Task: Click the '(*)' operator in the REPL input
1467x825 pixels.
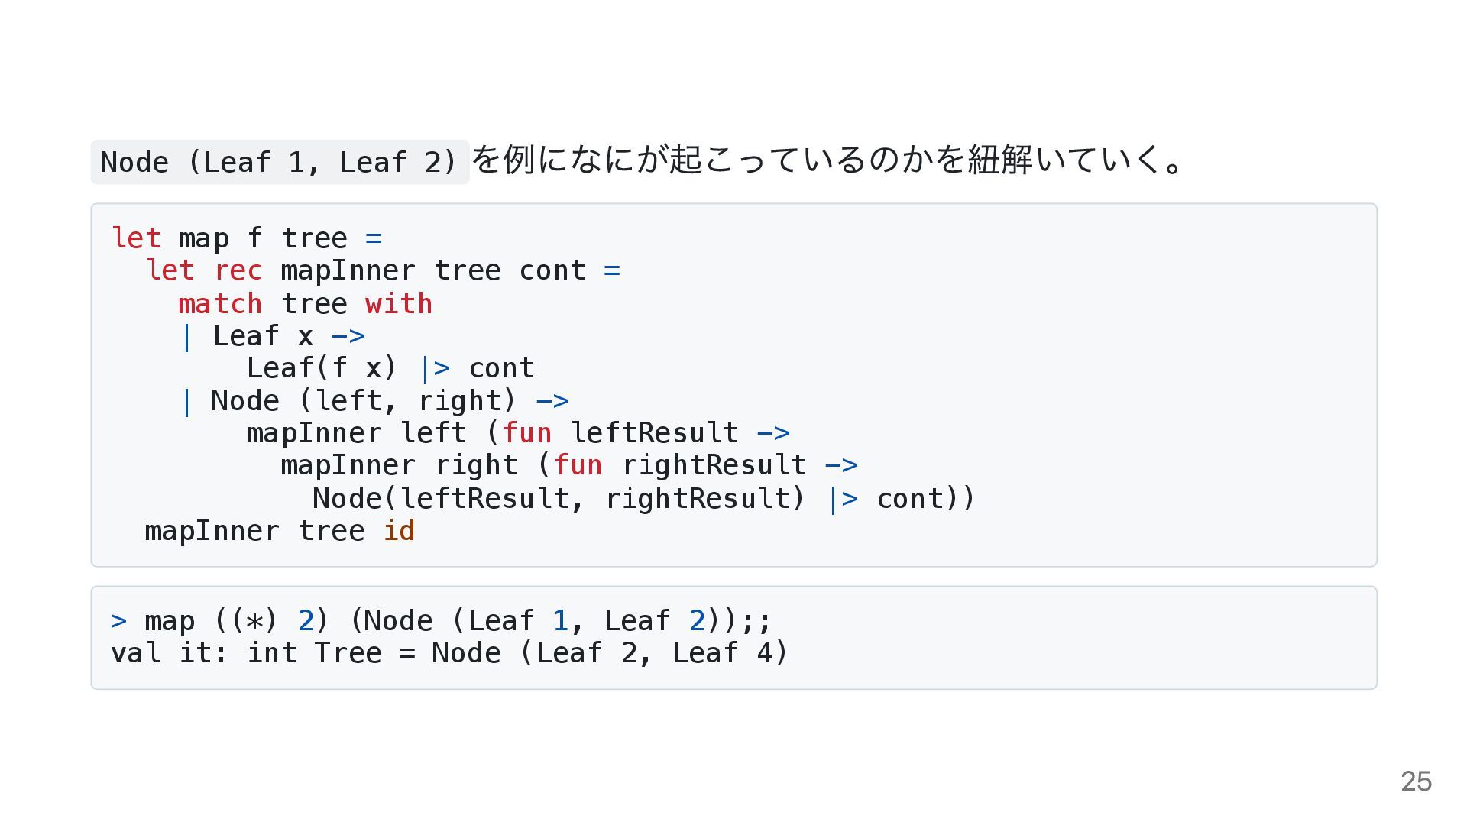Action: click(254, 620)
